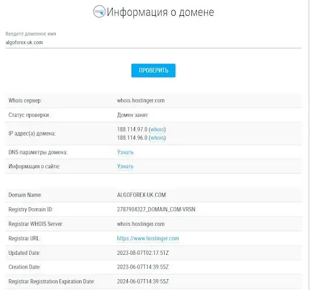Click the DNS параметры домена label
Viewport: 310px width, 290px height.
(x=38, y=152)
